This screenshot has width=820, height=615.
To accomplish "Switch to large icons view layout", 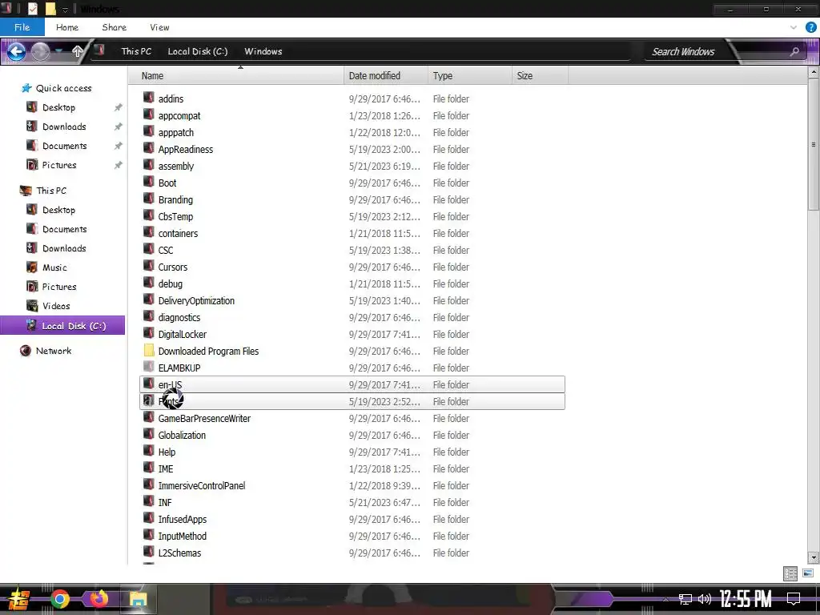I will (807, 573).
